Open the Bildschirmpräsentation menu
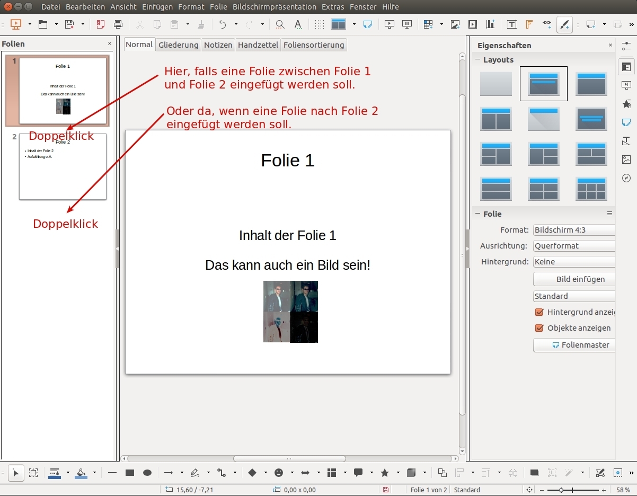Viewport: 637px width, 496px height. pyautogui.click(x=275, y=7)
